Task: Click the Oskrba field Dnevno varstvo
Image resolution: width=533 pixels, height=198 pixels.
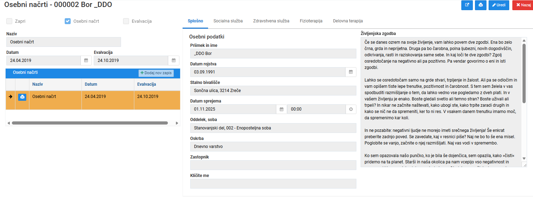Action: click(273, 147)
